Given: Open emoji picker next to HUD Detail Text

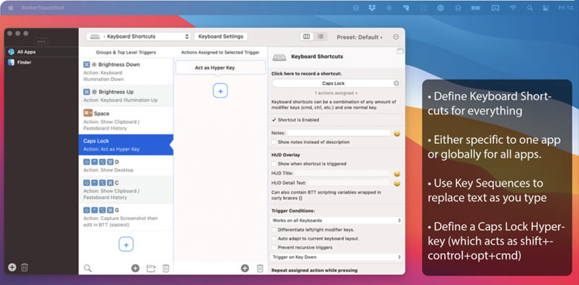Looking at the screenshot, I should [397, 183].
